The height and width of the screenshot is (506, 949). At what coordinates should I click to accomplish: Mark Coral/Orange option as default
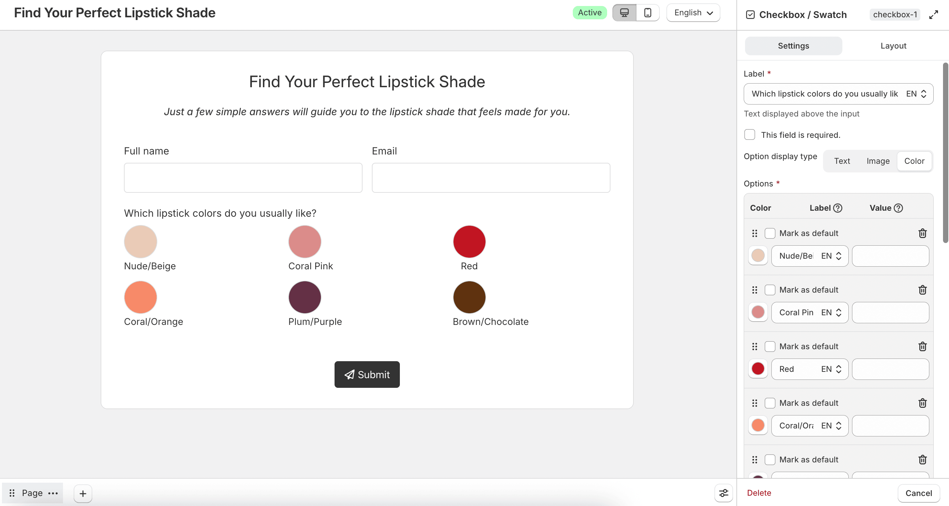click(x=770, y=403)
